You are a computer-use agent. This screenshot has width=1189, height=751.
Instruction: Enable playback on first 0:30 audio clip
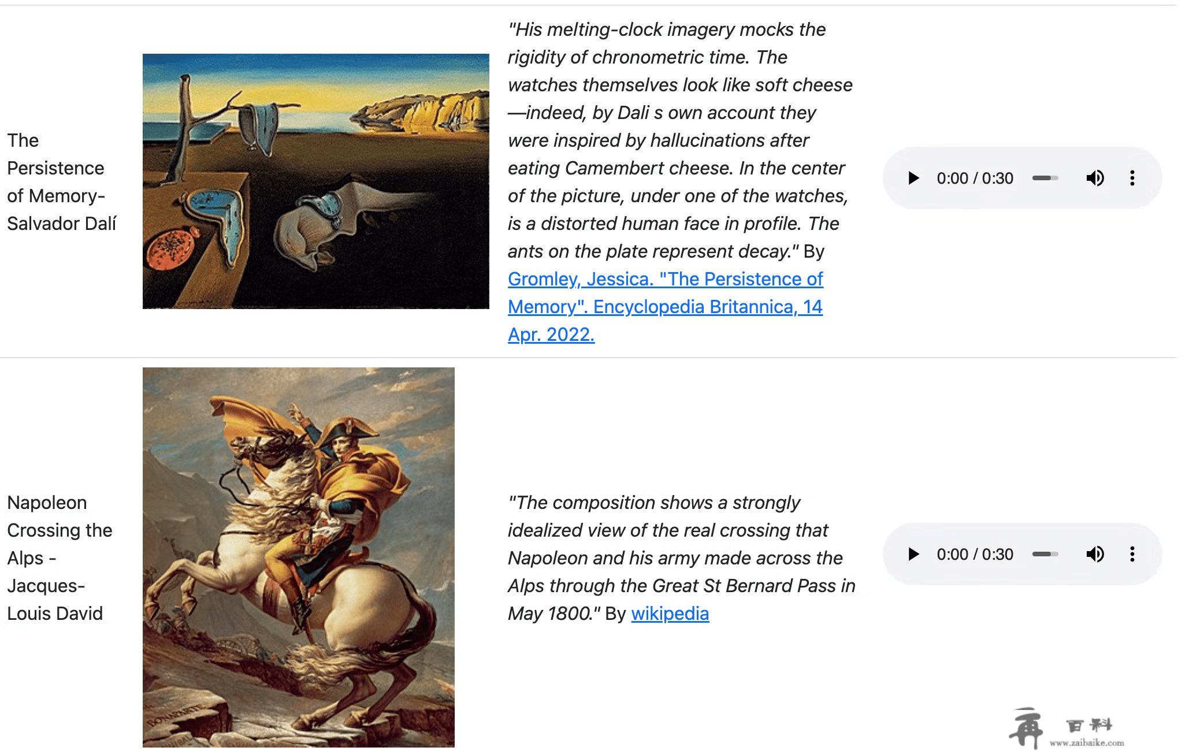(x=912, y=177)
